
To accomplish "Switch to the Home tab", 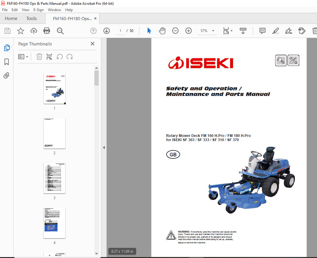I will click(x=11, y=18).
